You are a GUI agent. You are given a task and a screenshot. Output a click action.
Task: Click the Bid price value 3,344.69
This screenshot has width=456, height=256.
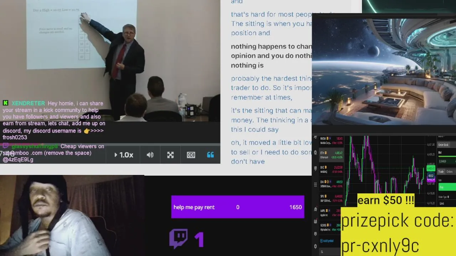click(x=442, y=161)
